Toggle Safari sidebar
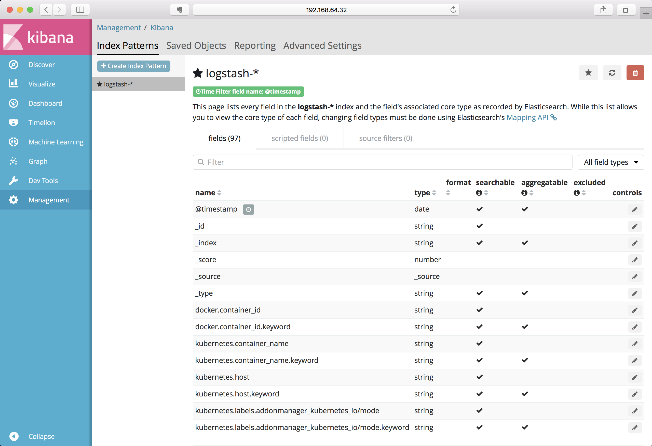The image size is (652, 446). (80, 10)
